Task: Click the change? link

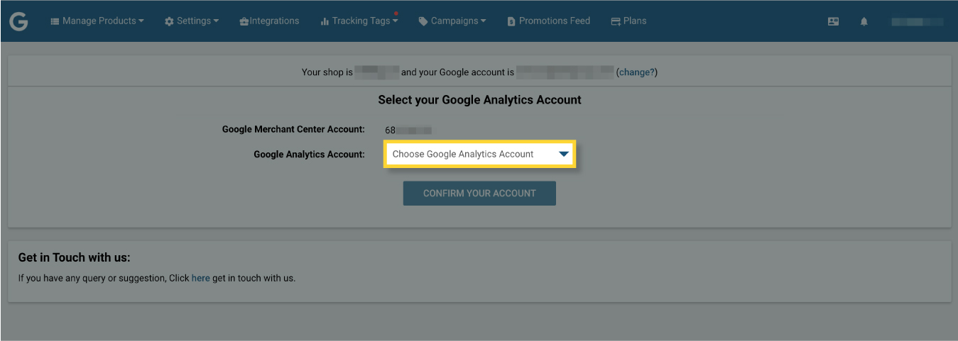Action: pyautogui.click(x=636, y=72)
